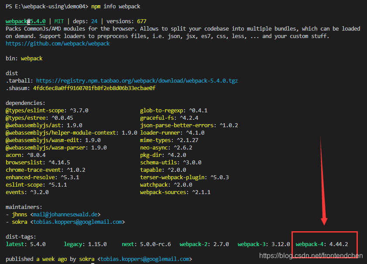Click the glob-to-regexp dependency
The image size is (367, 264).
(174, 111)
